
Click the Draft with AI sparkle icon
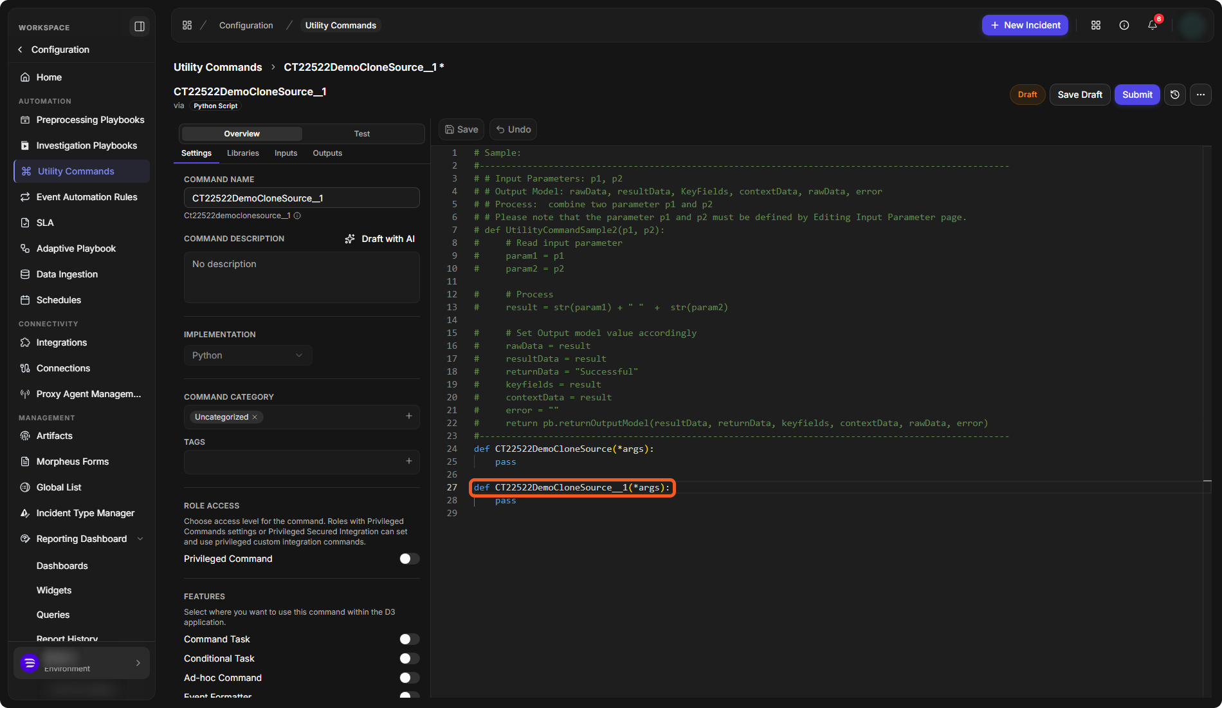tap(350, 239)
